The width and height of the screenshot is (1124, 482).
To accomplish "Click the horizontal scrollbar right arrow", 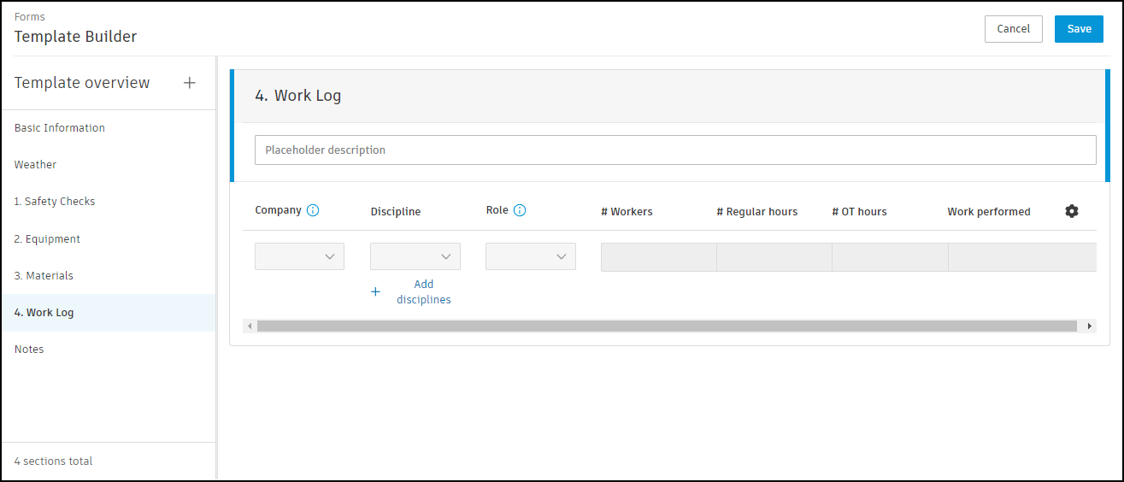I will (x=1089, y=326).
